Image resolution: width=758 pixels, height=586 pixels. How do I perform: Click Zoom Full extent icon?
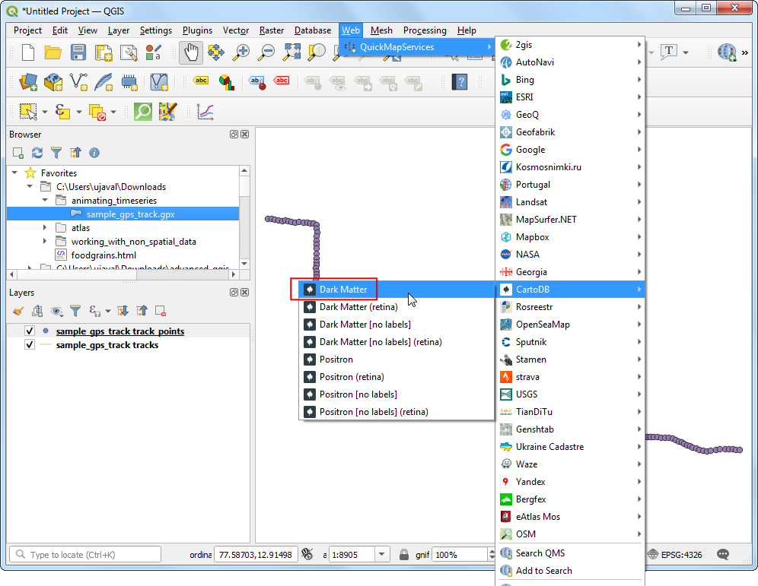point(291,52)
